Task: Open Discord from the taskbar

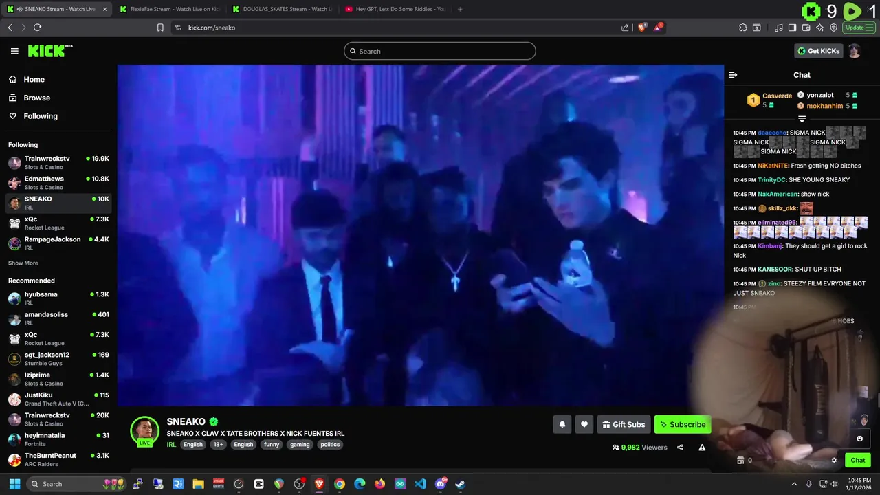Action: pyautogui.click(x=441, y=484)
